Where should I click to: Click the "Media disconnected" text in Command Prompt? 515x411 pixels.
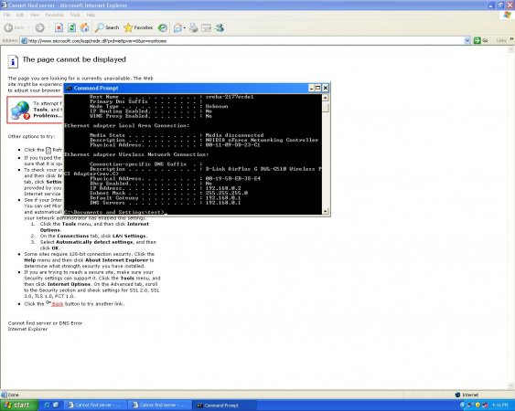coord(234,135)
